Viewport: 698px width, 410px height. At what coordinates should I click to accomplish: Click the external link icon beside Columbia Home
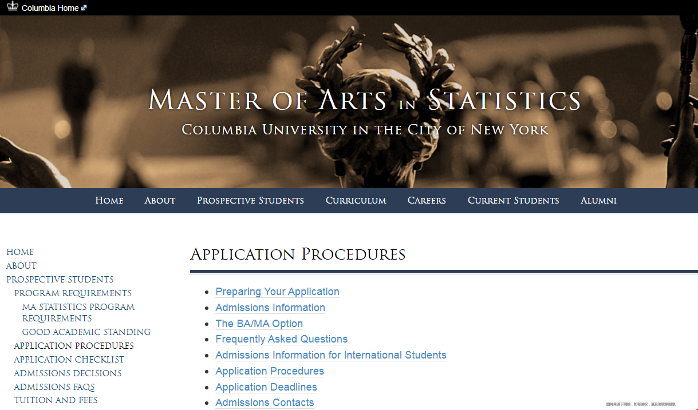[84, 8]
